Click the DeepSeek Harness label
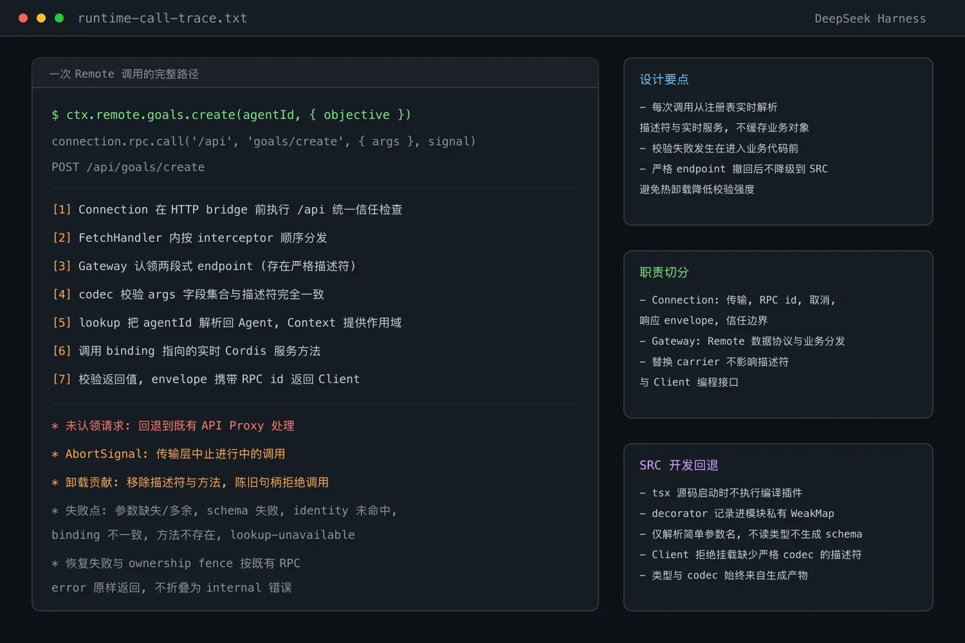Screen dimensions: 965x643 tap(870, 19)
